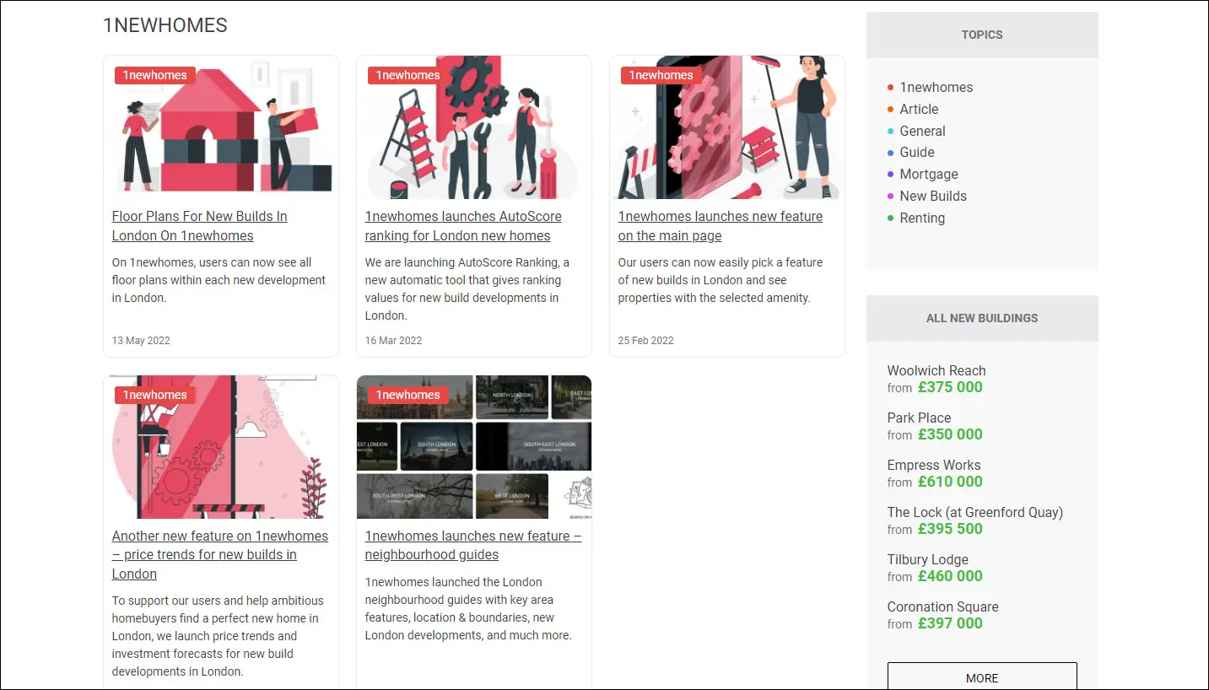The height and width of the screenshot is (690, 1209).
Task: Click the 1newhomes tag on neighbourhood guides card
Action: coord(408,395)
